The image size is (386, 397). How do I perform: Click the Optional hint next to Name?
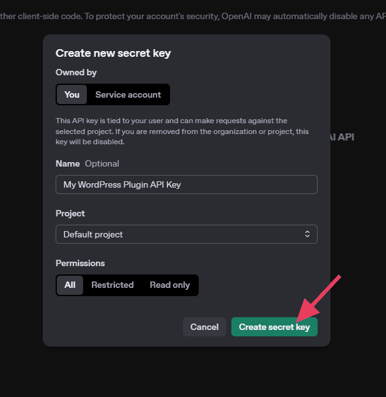pyautogui.click(x=102, y=164)
